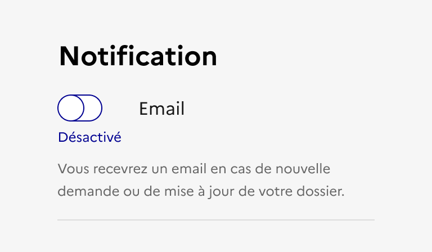The width and height of the screenshot is (432, 252).
Task: Click the blue Désactivé status text
Action: [x=89, y=137]
